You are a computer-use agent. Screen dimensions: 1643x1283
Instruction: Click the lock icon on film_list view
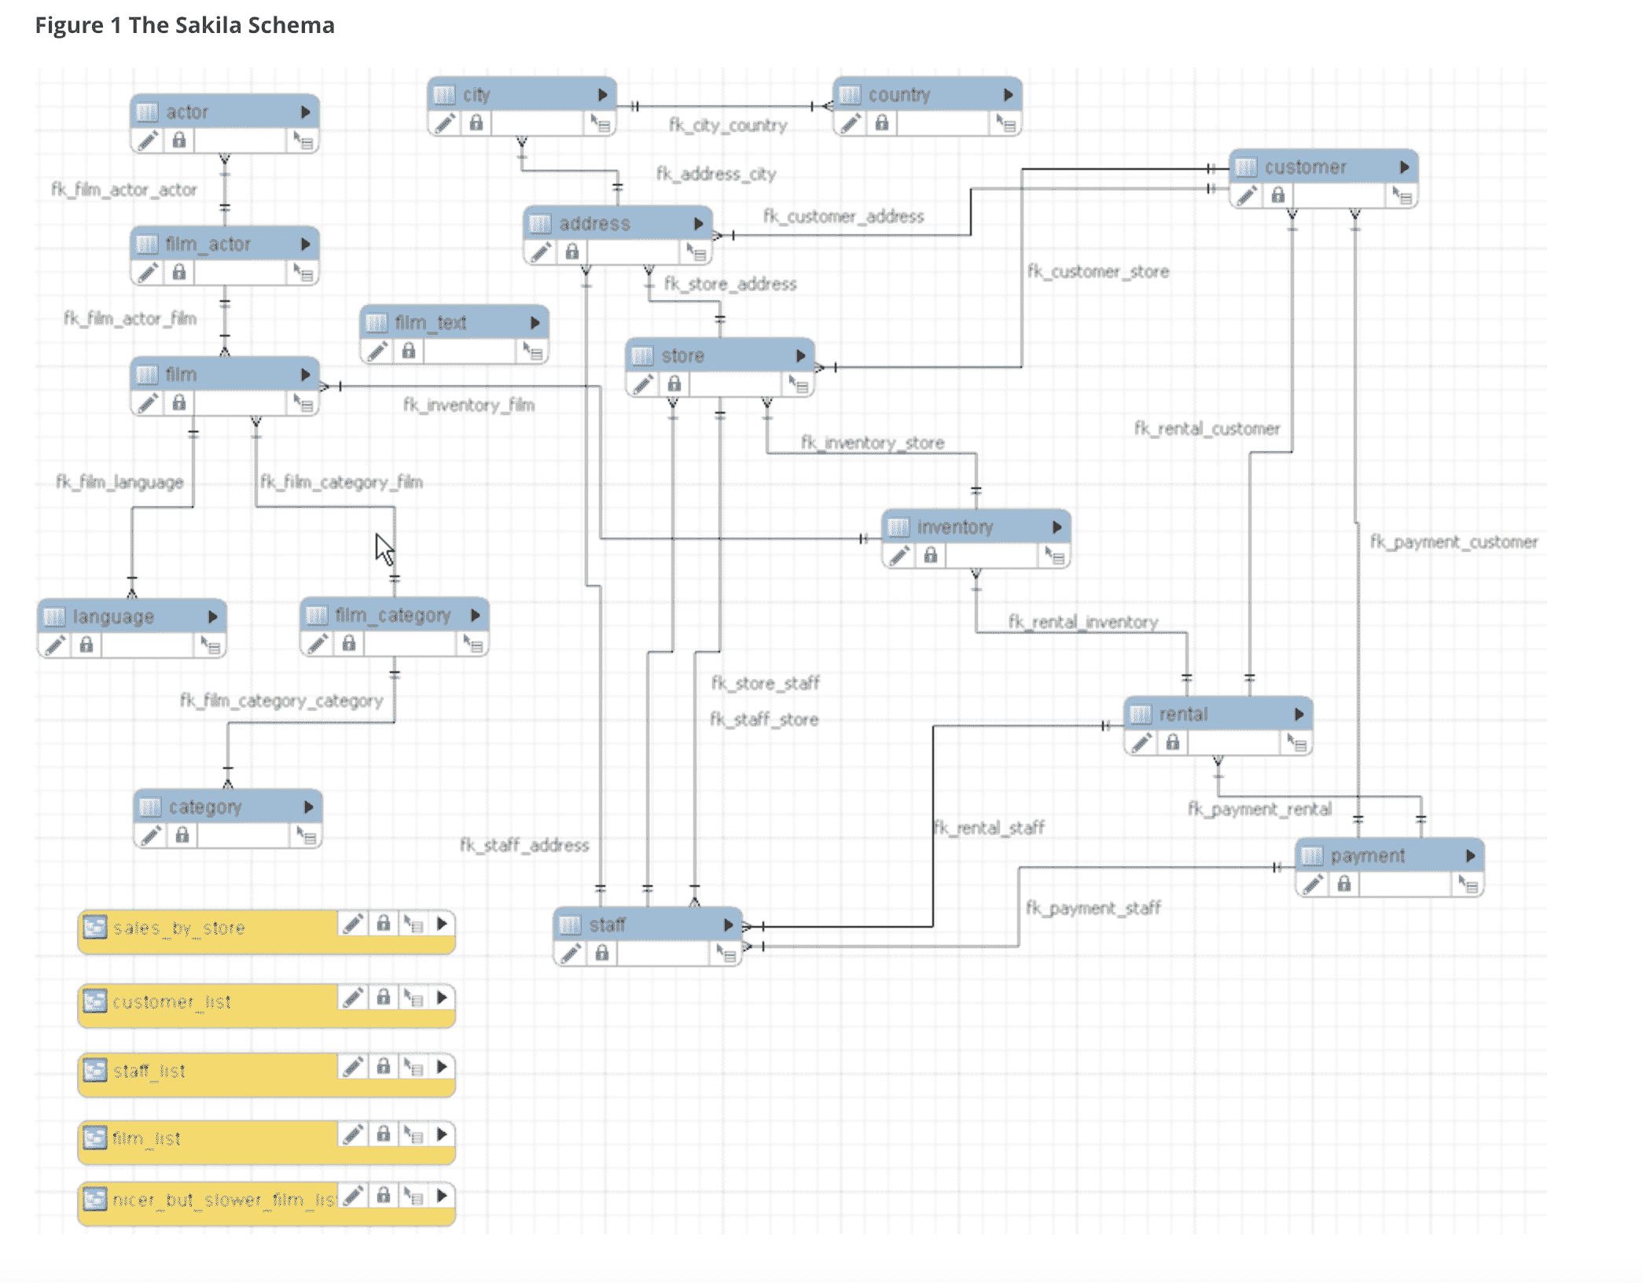pos(383,1134)
